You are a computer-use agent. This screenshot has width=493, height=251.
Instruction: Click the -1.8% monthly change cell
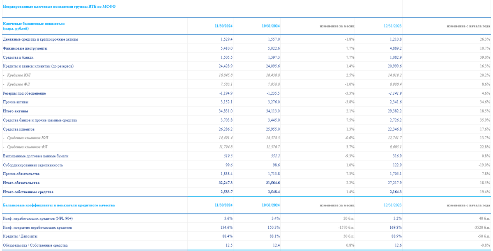(x=350, y=39)
